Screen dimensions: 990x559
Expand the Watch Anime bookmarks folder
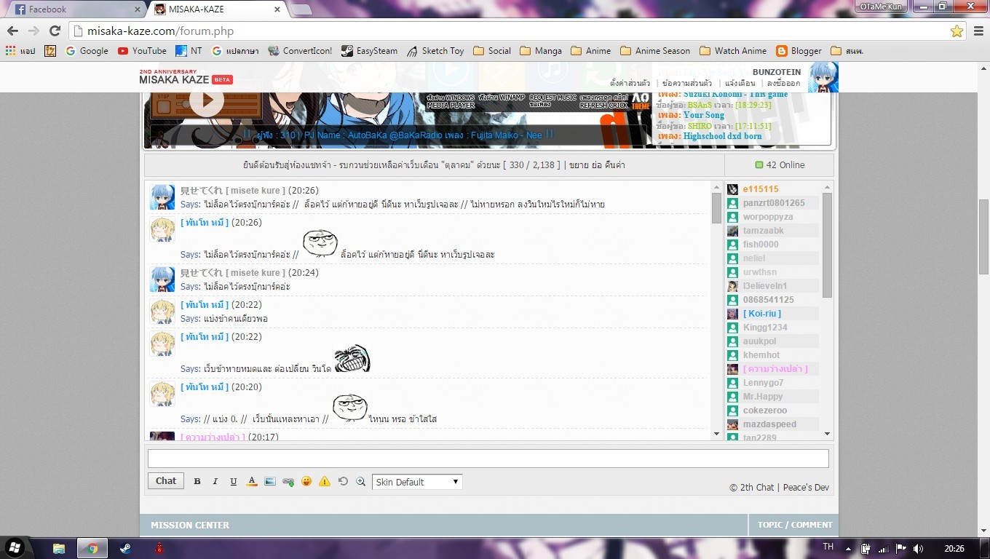[x=733, y=51]
